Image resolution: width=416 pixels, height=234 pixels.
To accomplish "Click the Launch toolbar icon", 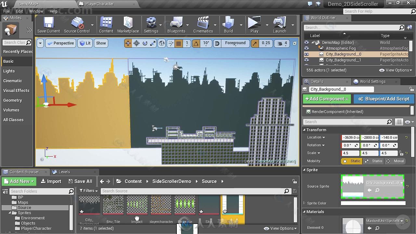I will pos(279,25).
